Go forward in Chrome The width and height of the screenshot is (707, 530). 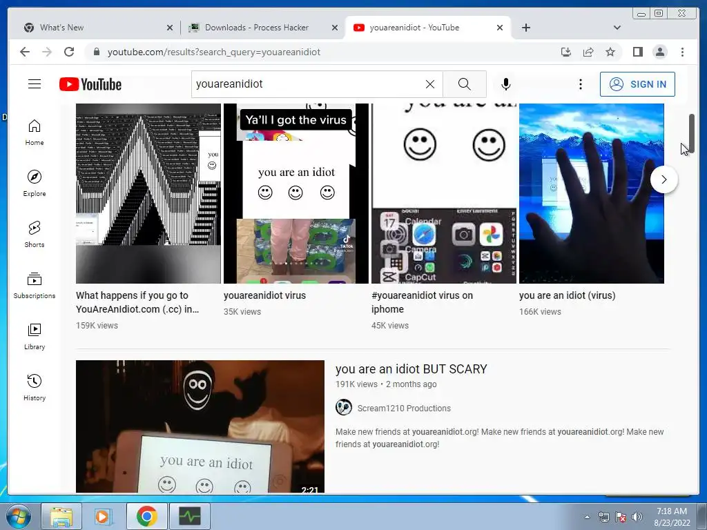47,52
